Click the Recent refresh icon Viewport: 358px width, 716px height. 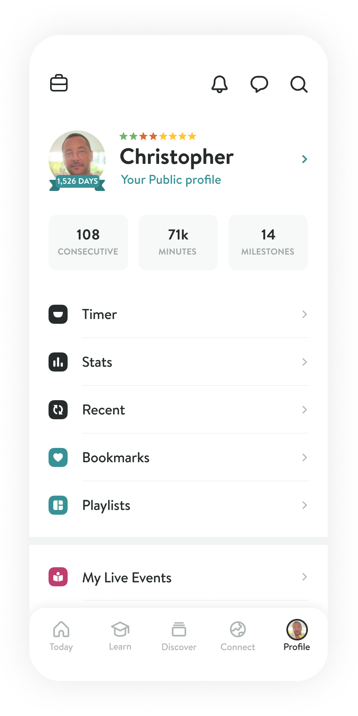pyautogui.click(x=58, y=410)
